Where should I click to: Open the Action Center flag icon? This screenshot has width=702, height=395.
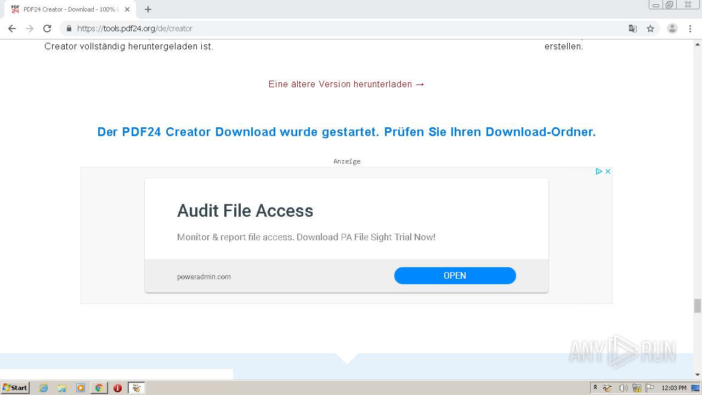650,388
